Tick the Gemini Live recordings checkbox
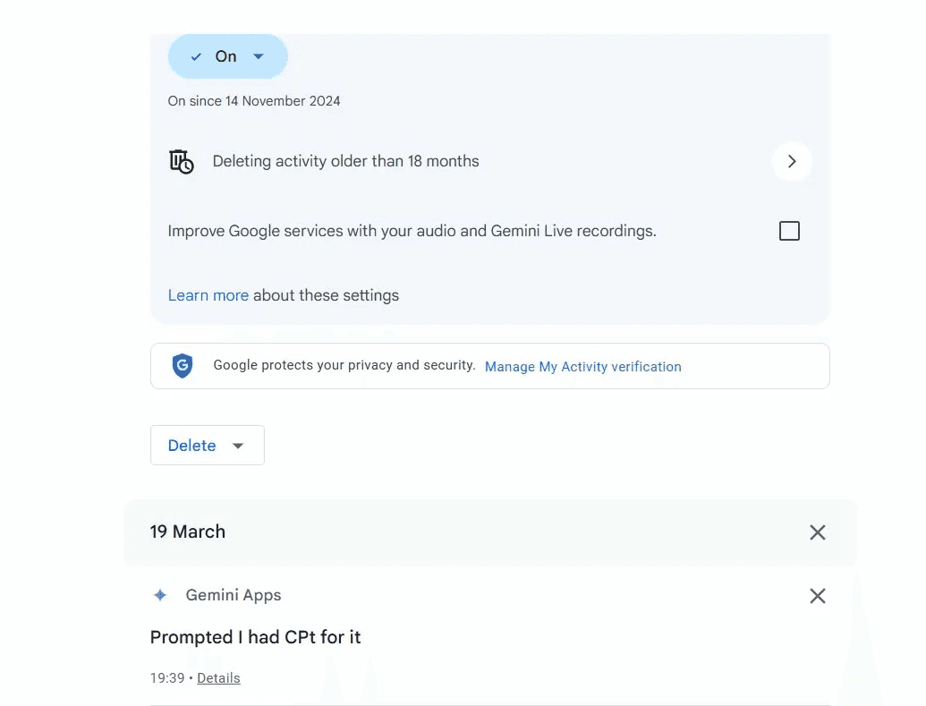926x706 pixels. [x=789, y=231]
